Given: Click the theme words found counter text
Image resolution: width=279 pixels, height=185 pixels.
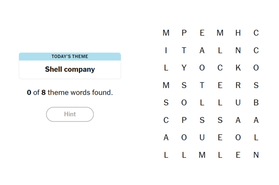Looking at the screenshot, I should point(70,93).
